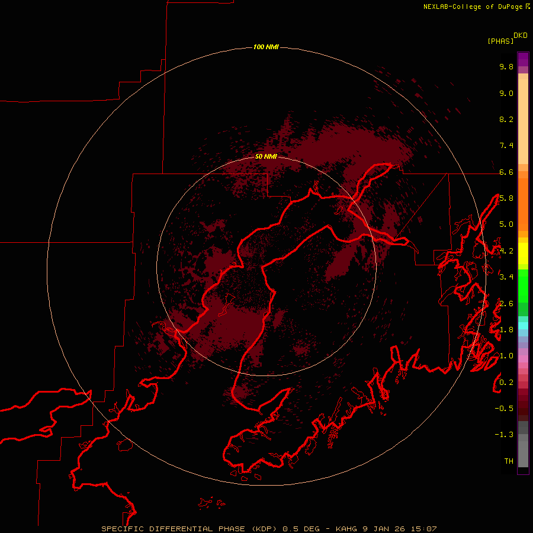Click the 1.8 scale label
The height and width of the screenshot is (533, 533).
pyautogui.click(x=506, y=330)
